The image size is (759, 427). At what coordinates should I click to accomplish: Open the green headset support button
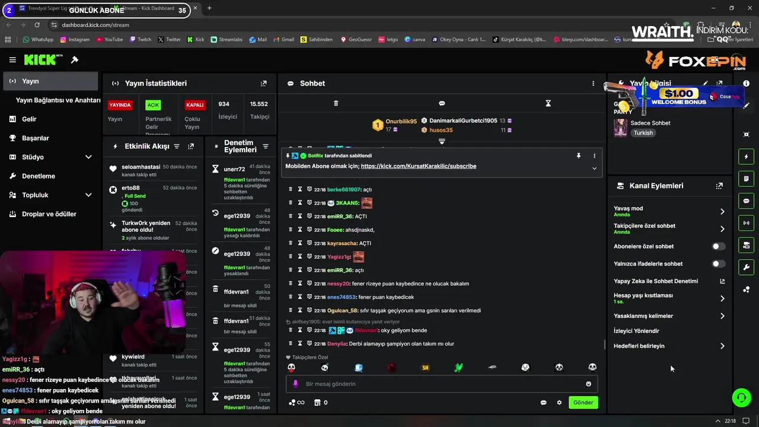point(741,397)
